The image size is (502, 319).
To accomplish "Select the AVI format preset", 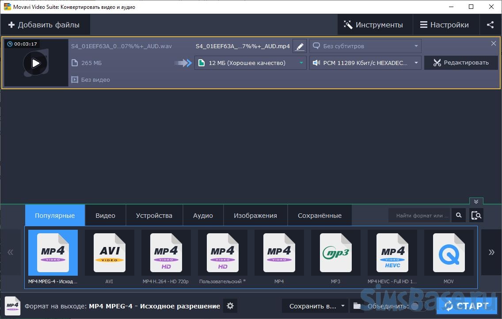I will [x=109, y=253].
